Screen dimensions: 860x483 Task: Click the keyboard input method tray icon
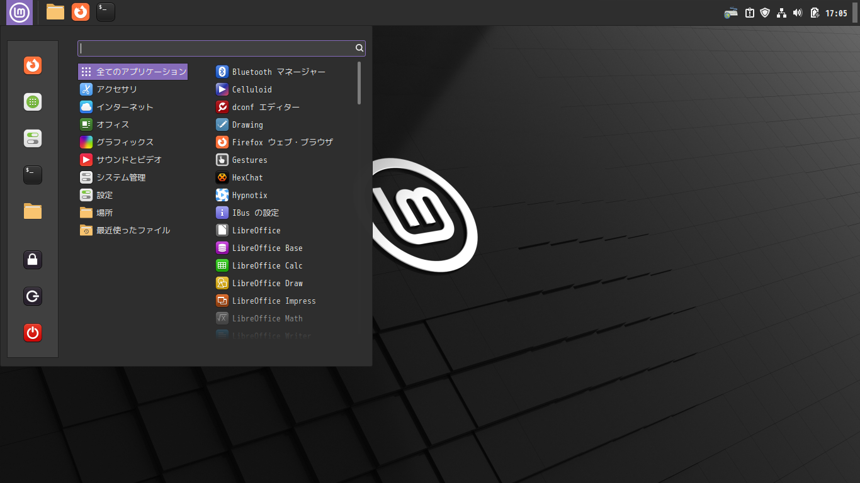[731, 13]
